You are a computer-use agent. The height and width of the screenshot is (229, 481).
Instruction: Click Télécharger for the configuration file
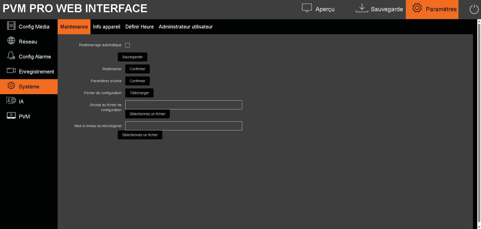[x=139, y=93]
